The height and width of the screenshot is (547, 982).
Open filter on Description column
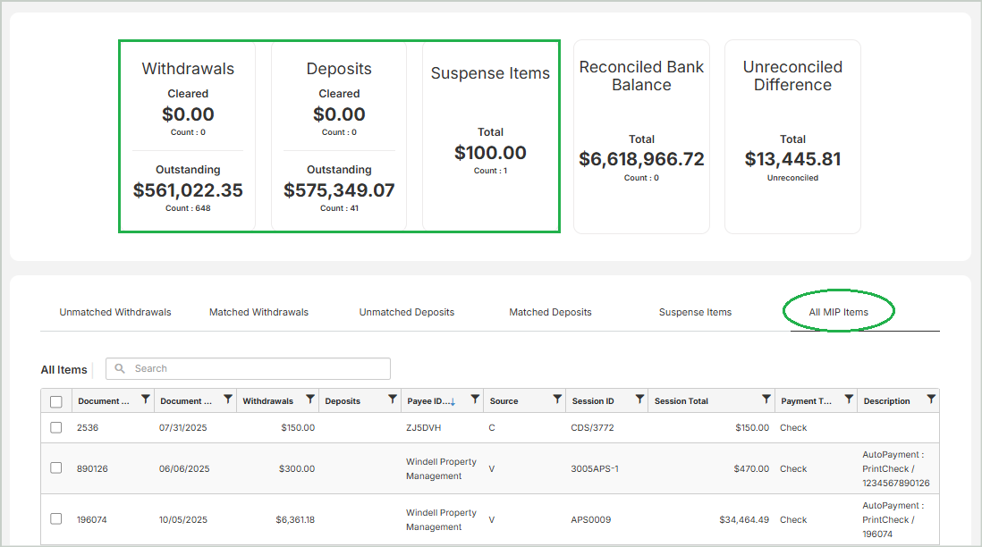tap(931, 400)
